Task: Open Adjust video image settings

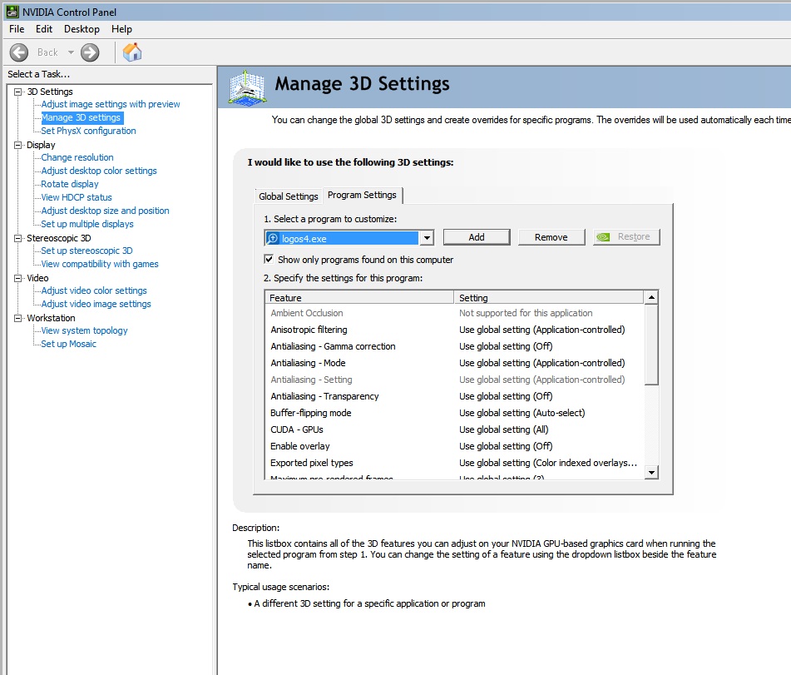Action: click(x=96, y=304)
